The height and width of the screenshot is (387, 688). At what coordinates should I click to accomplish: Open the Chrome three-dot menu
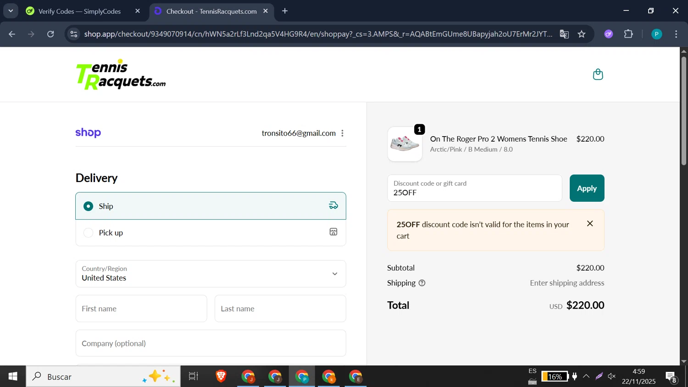pos(676,34)
